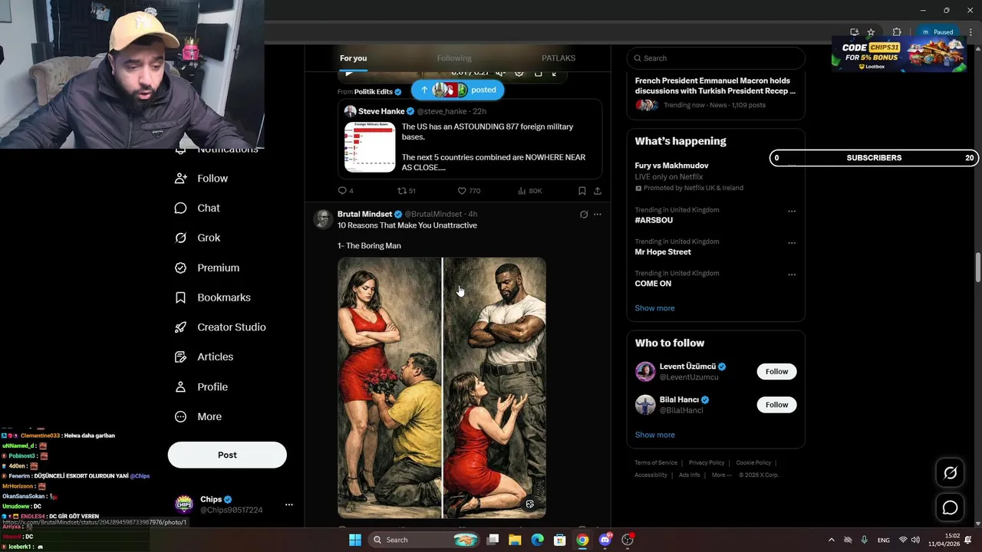Show more under What's happening
982x552 pixels.
tap(654, 308)
